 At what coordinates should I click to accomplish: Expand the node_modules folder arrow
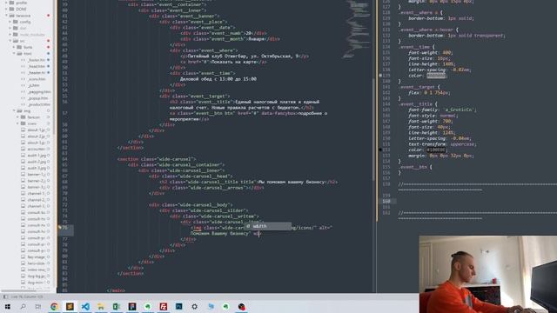coord(10,35)
